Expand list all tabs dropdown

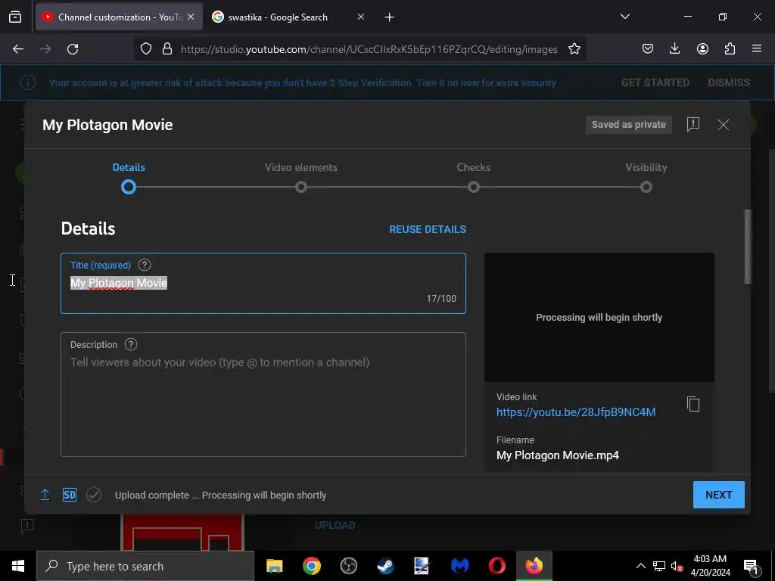pyautogui.click(x=624, y=17)
